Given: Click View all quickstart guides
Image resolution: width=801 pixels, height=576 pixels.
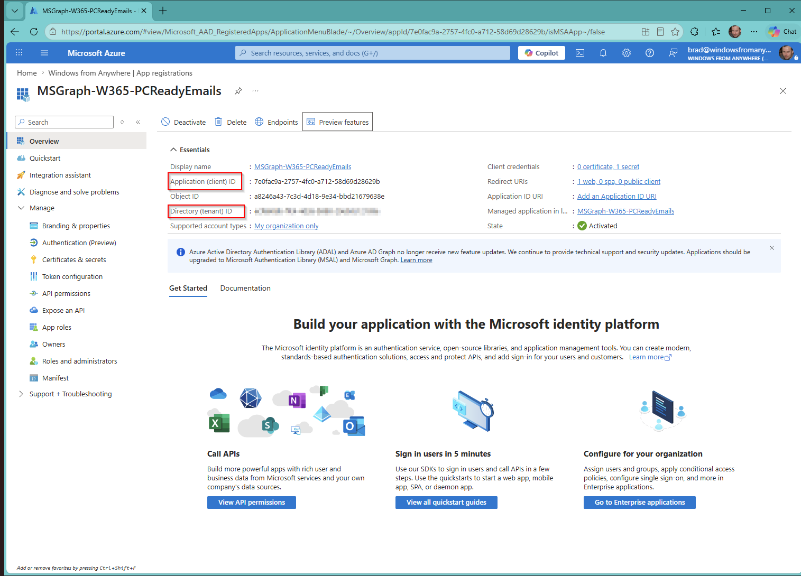Looking at the screenshot, I should click(446, 503).
